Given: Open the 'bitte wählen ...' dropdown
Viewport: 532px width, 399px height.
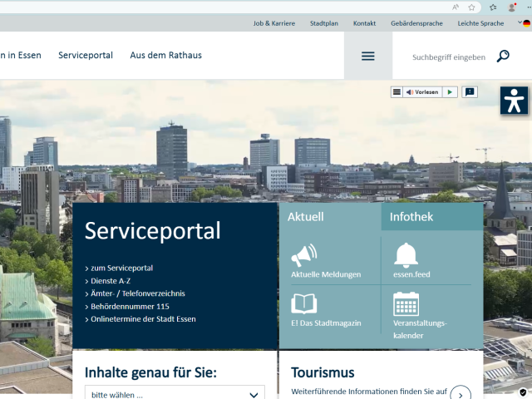Looking at the screenshot, I should tap(175, 393).
